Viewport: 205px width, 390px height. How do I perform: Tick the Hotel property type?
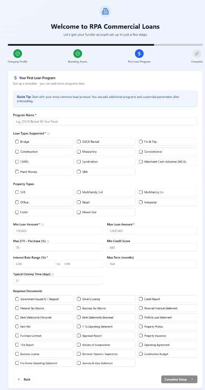(x=17, y=212)
